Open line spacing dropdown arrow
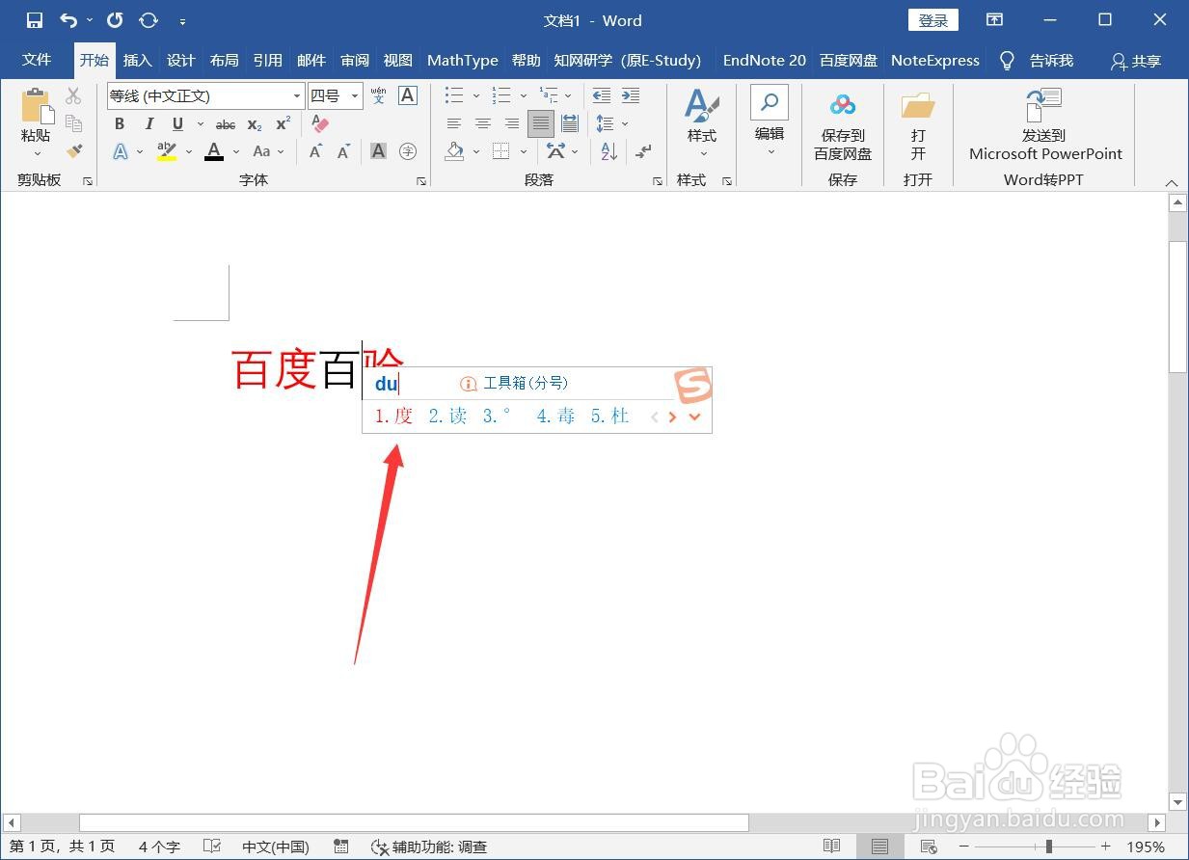Screen dimensions: 1189x860 [x=625, y=123]
